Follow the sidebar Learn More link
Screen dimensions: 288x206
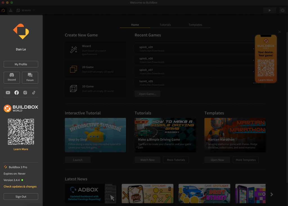[21, 149]
